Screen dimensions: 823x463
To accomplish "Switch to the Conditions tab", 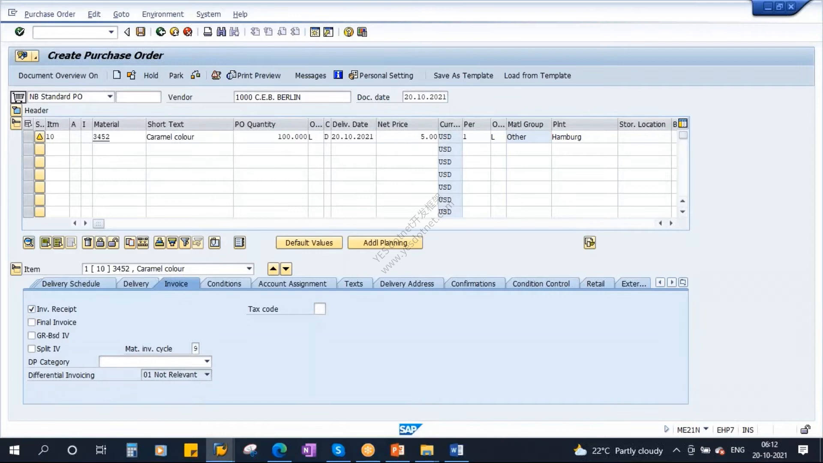I will (x=224, y=284).
